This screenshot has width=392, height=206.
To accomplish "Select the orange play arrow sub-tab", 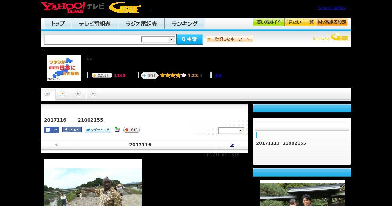I will tap(64, 94).
